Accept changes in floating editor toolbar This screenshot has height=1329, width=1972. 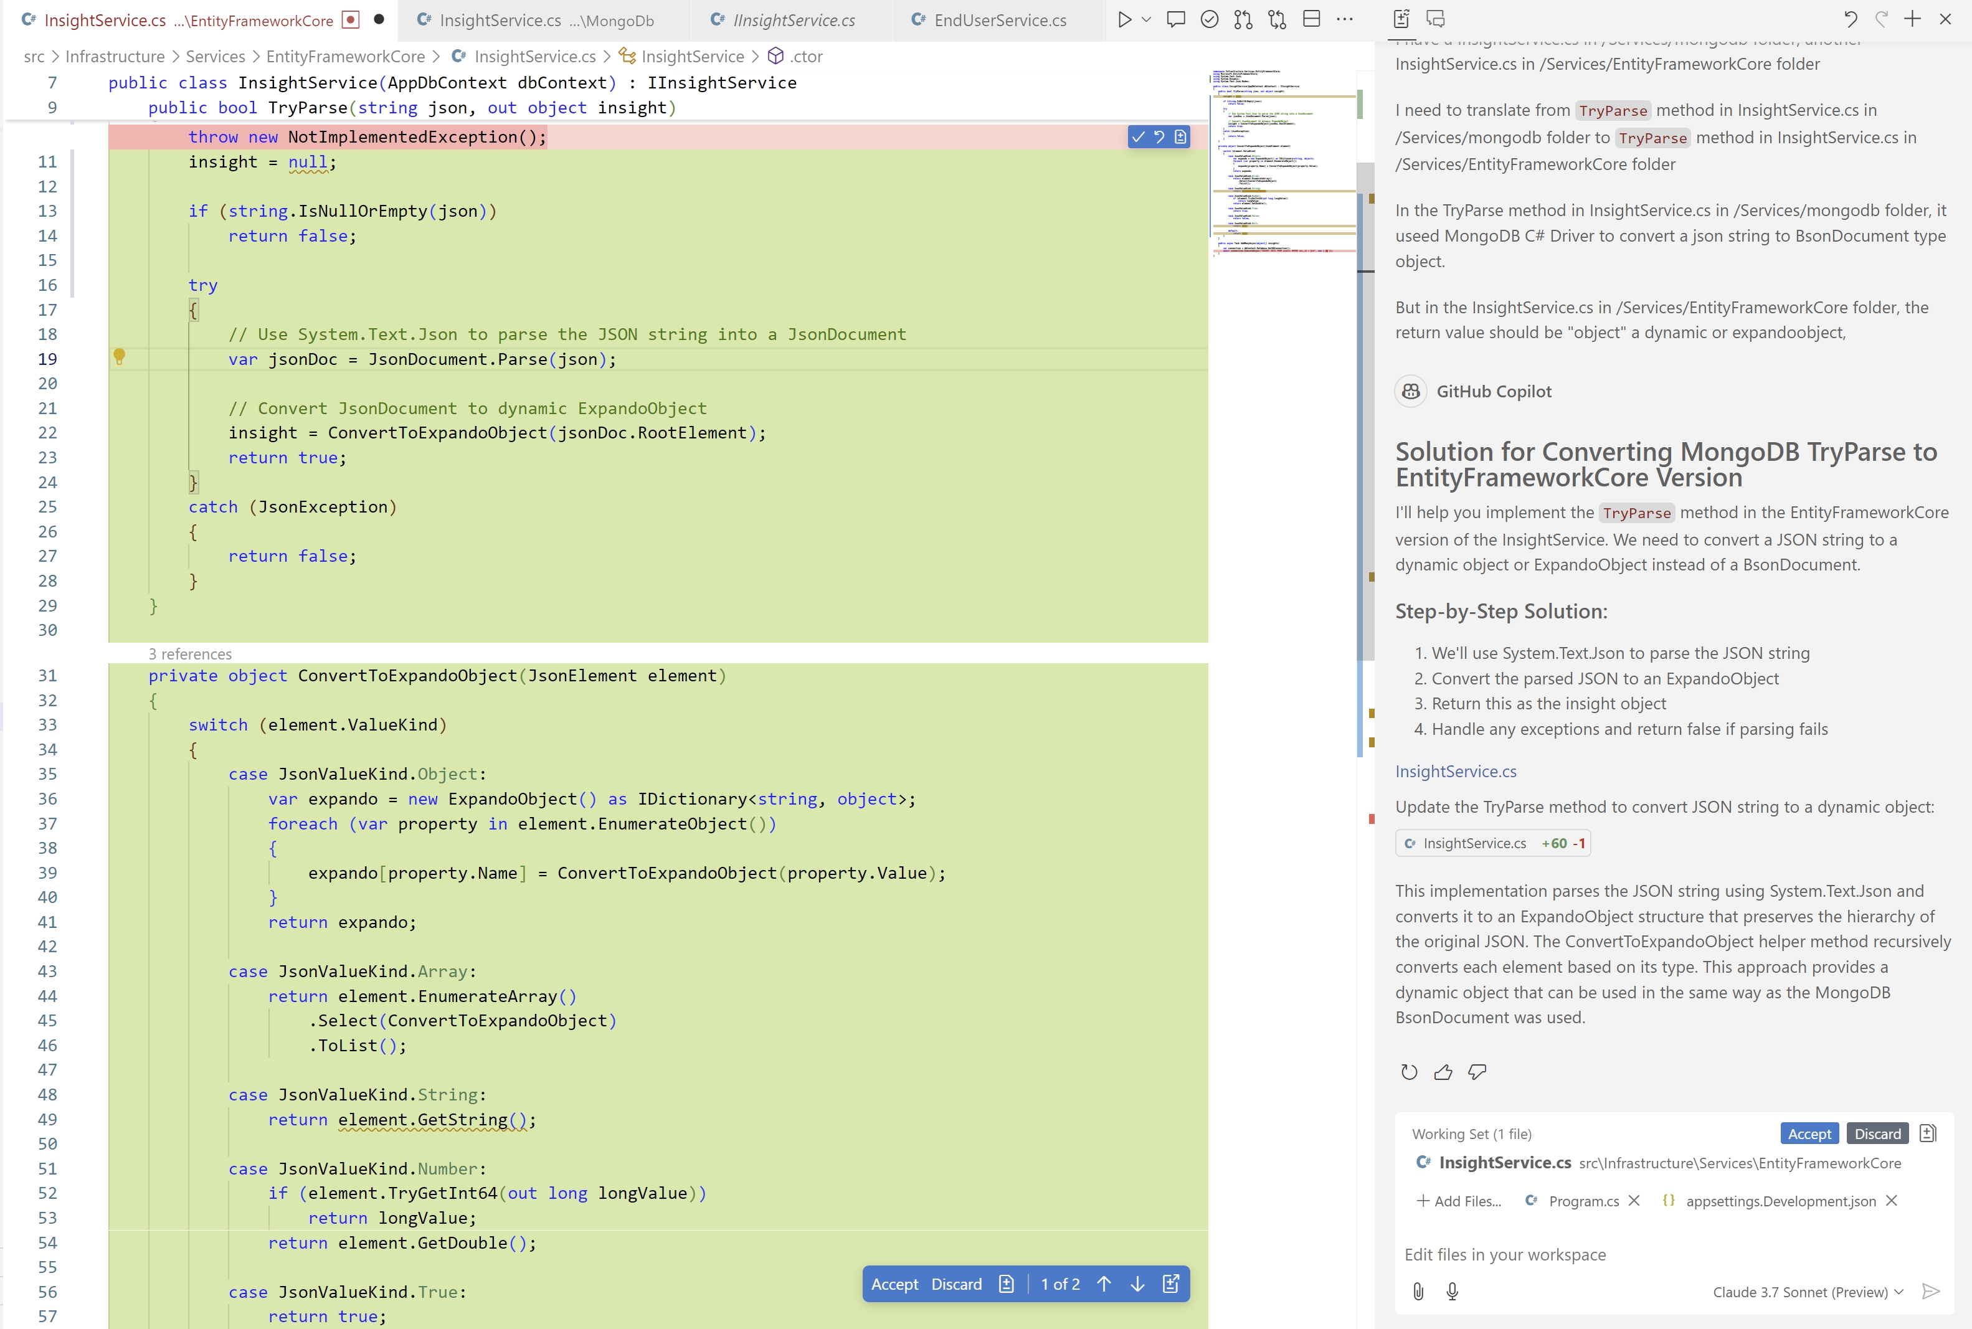click(x=895, y=1284)
